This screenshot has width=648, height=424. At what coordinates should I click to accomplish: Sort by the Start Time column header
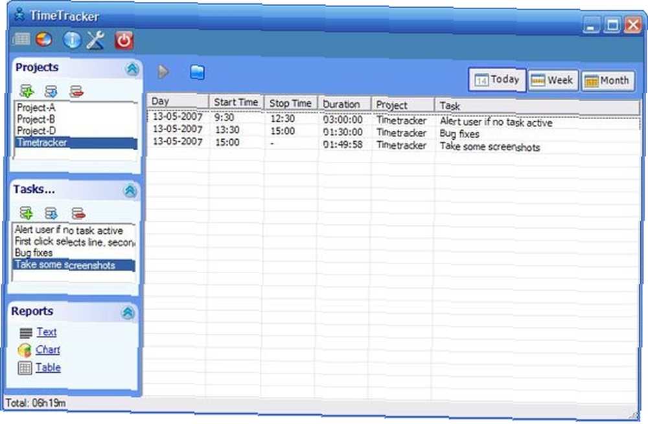(x=236, y=102)
